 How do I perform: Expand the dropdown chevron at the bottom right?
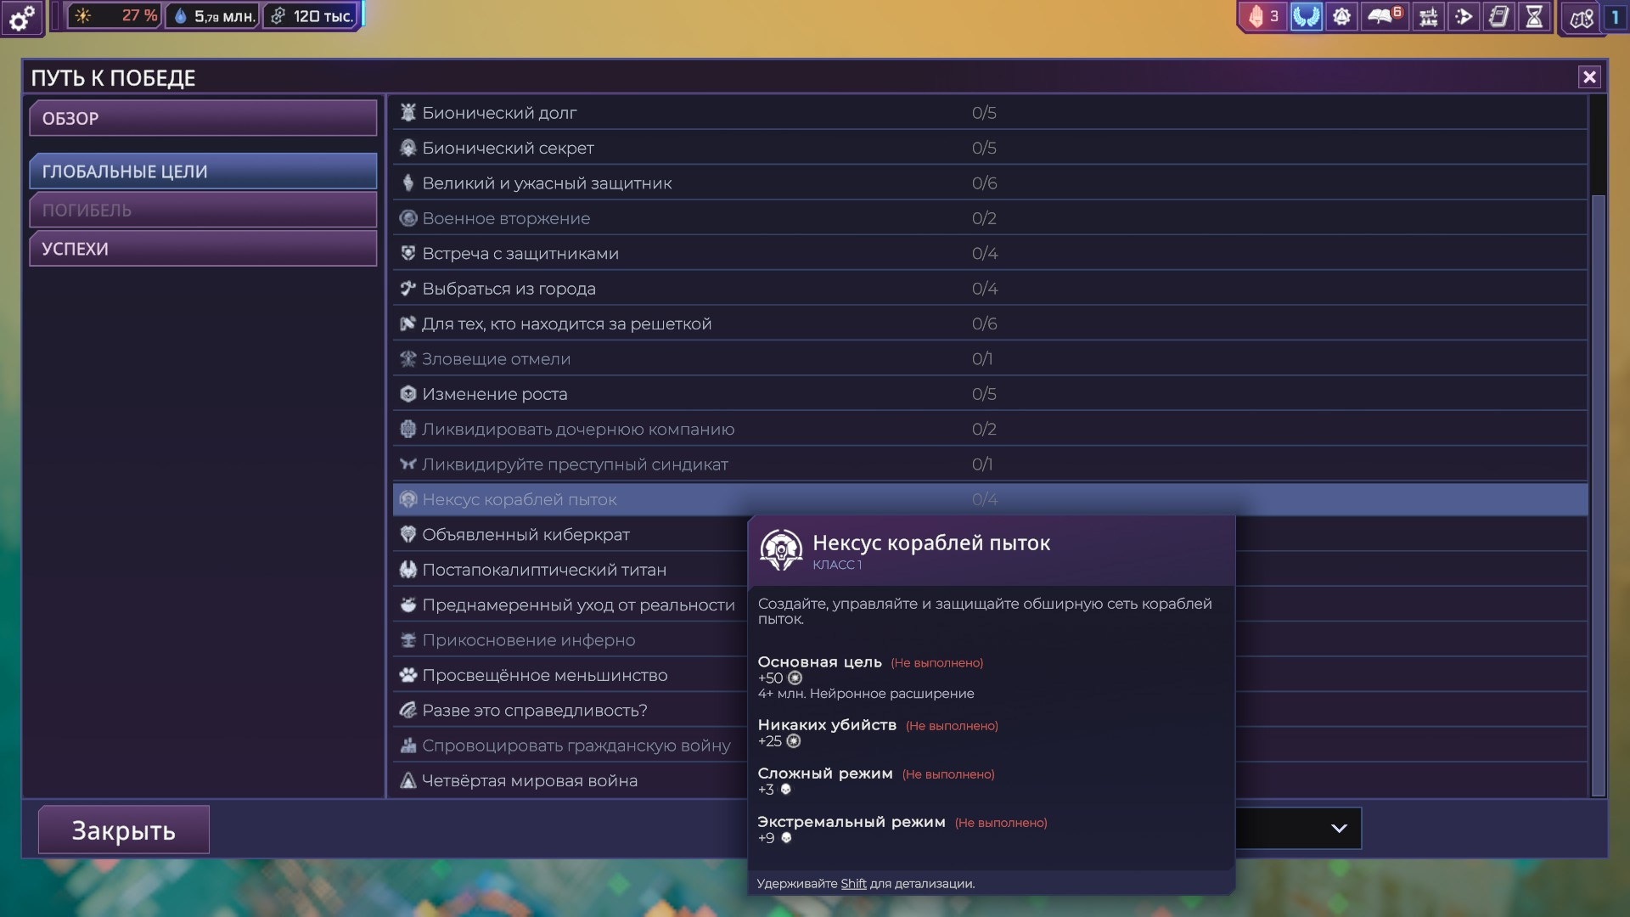[1339, 828]
